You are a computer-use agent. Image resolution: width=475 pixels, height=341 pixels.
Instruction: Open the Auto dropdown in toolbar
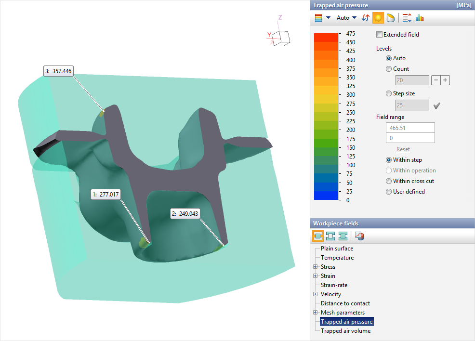pos(346,18)
